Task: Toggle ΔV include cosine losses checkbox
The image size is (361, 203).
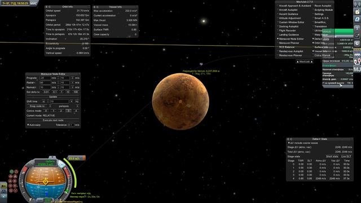Action: 289,143
